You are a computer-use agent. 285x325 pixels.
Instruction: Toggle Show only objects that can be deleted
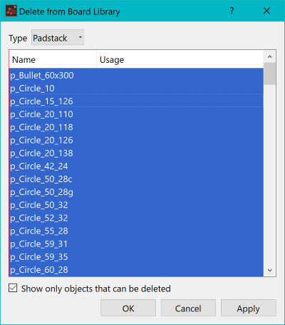tap(13, 288)
